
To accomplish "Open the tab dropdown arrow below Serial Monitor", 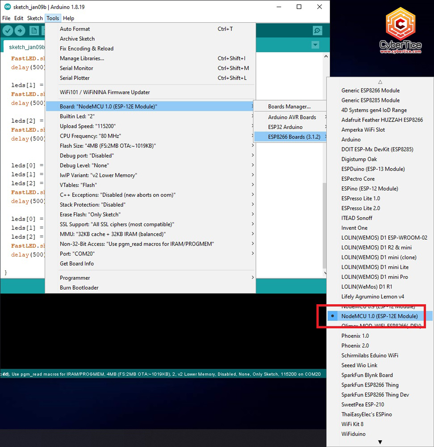I will [x=315, y=45].
